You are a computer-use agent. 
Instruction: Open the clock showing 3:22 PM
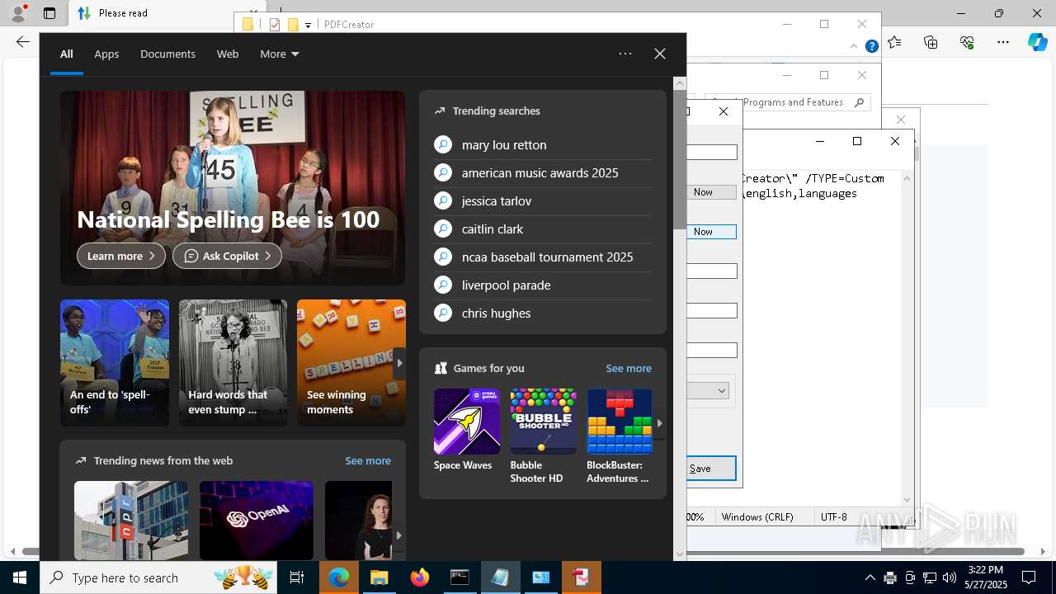[986, 578]
